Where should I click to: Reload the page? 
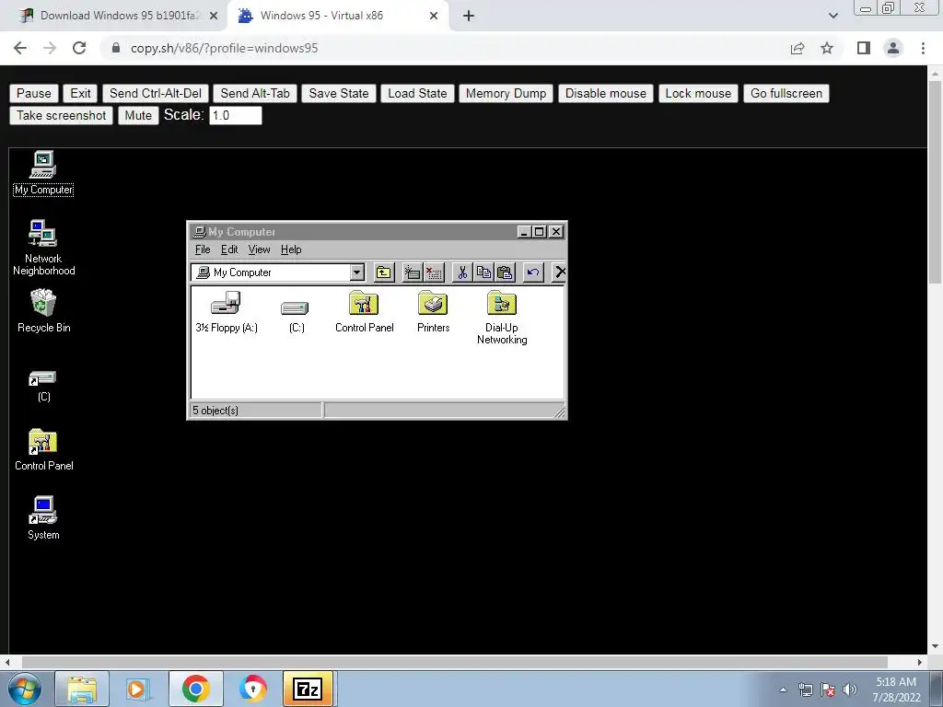pyautogui.click(x=79, y=48)
